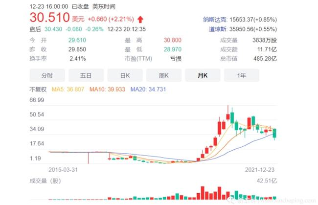Switch to the 分时 chart tab

(47, 75)
